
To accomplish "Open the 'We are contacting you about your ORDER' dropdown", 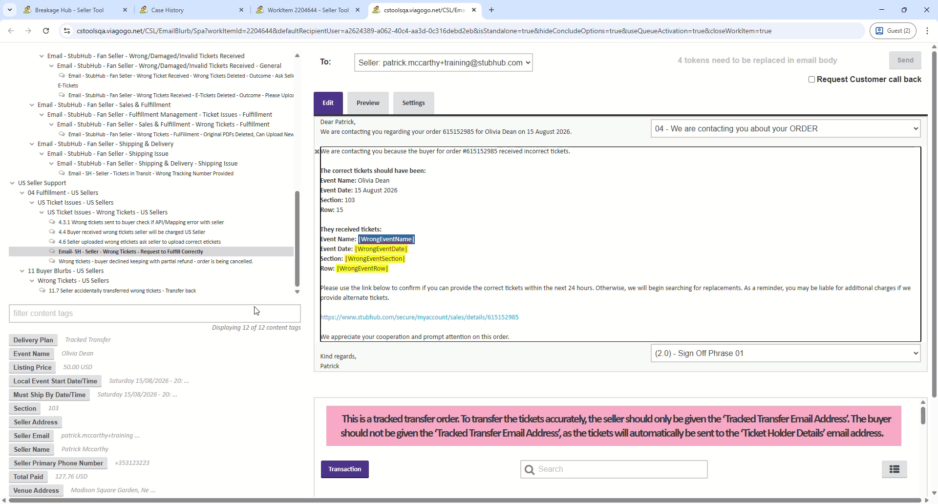I will [786, 129].
